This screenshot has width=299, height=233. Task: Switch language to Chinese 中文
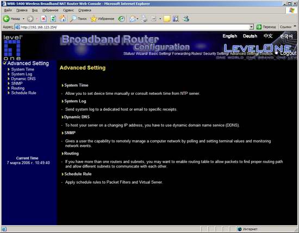point(268,36)
